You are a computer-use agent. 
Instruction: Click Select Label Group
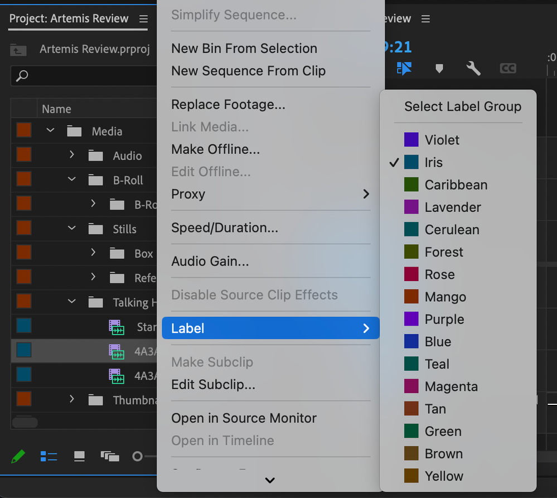[462, 107]
